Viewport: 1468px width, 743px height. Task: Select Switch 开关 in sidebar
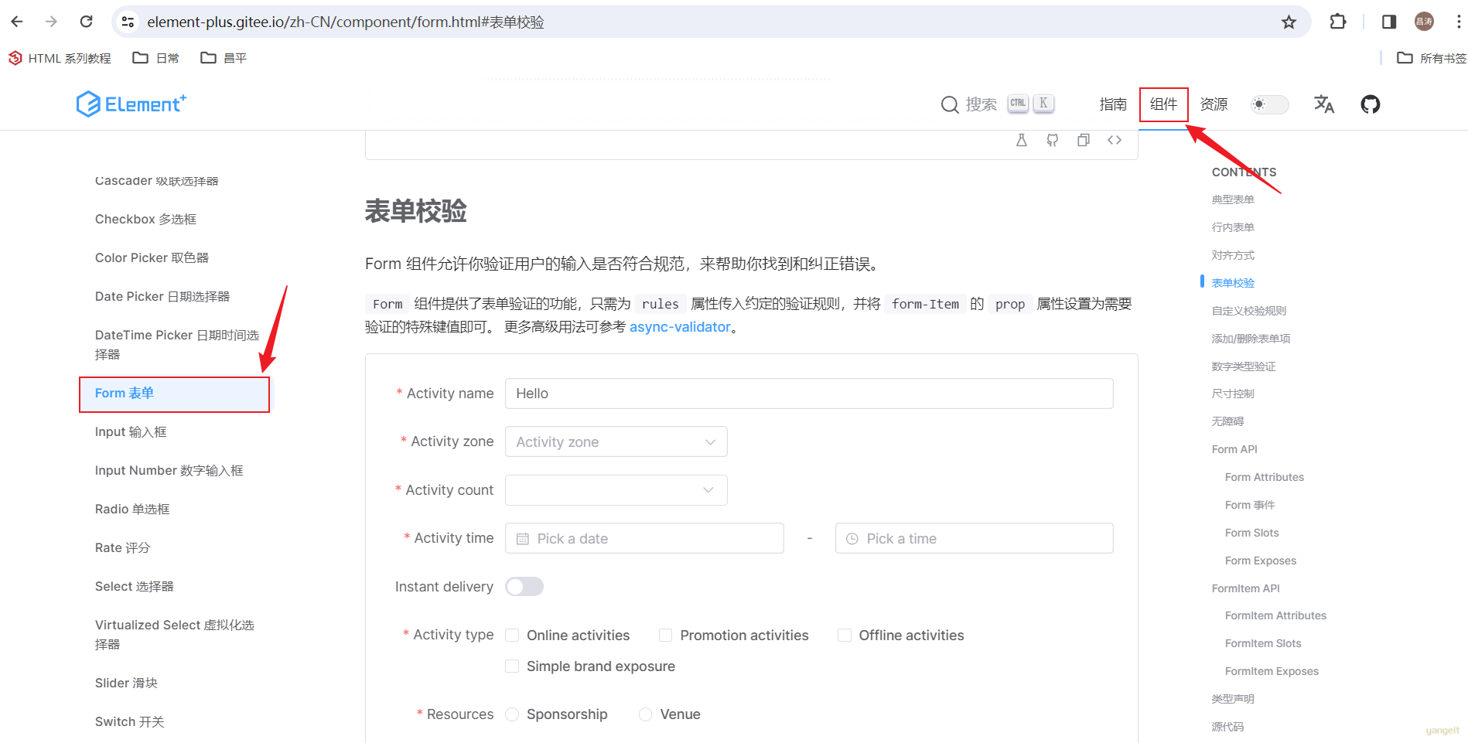129,722
